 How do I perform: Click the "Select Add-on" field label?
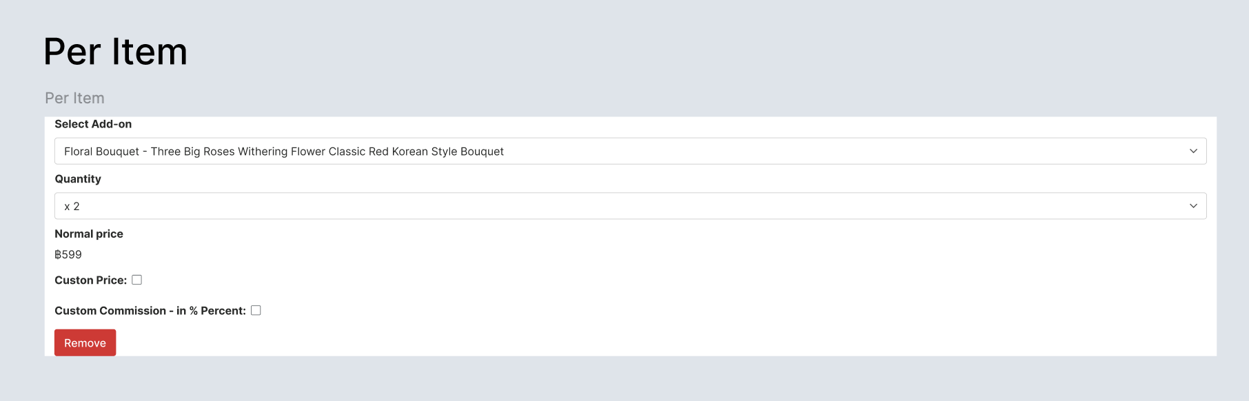coord(93,124)
